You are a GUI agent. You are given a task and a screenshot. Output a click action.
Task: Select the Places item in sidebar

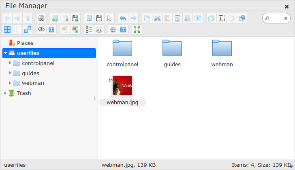(25, 43)
